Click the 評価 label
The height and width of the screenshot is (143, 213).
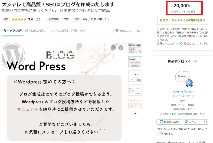pyautogui.click(x=6, y=19)
